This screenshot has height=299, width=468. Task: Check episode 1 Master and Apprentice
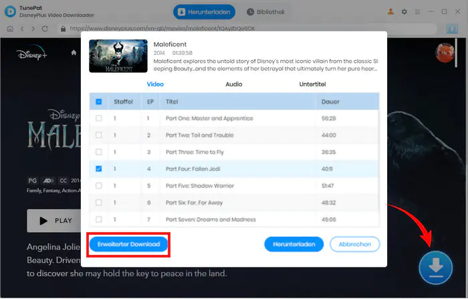pos(98,118)
